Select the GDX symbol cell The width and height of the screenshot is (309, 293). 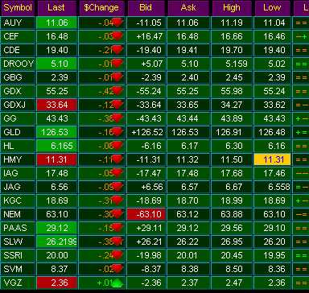pos(18,91)
